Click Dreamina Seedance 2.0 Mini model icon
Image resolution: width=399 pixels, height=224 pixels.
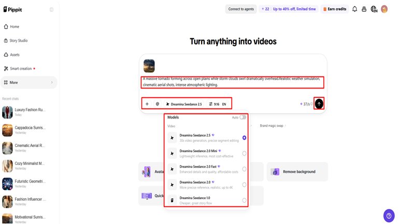[x=172, y=154]
